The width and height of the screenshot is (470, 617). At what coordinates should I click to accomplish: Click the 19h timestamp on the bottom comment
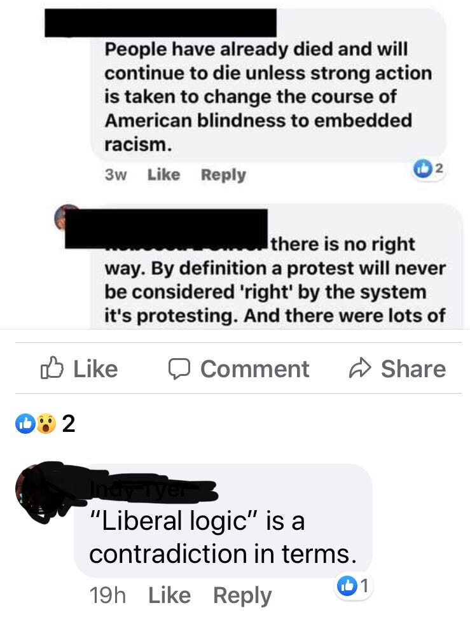click(107, 595)
